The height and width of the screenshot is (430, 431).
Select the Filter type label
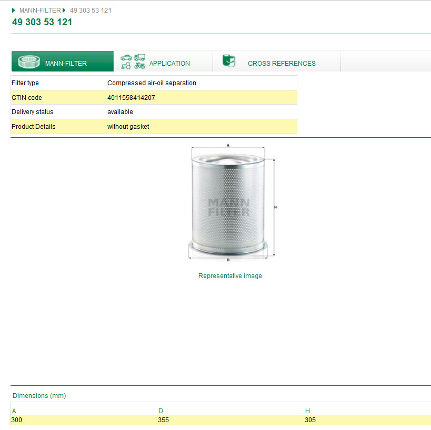25,83
